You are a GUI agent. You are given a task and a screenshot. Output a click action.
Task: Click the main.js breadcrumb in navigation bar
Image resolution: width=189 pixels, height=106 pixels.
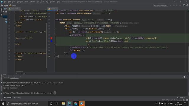pyautogui.click(x=13, y=5)
